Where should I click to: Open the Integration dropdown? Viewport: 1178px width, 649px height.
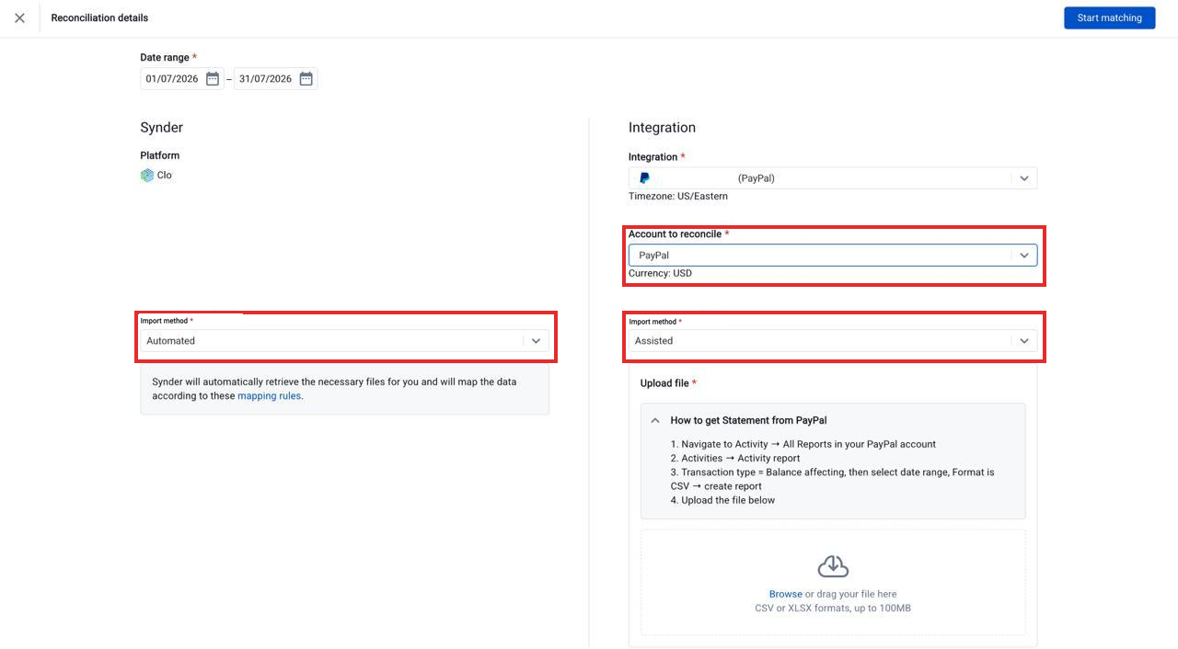coord(833,178)
